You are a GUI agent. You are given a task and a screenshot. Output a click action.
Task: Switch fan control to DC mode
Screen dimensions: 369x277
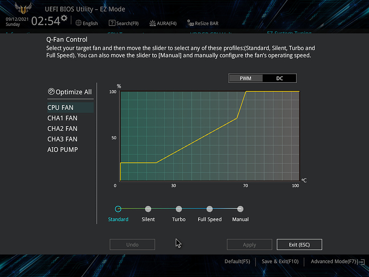(x=279, y=78)
